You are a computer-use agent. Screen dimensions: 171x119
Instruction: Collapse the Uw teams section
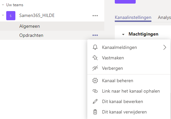pyautogui.click(x=3, y=5)
